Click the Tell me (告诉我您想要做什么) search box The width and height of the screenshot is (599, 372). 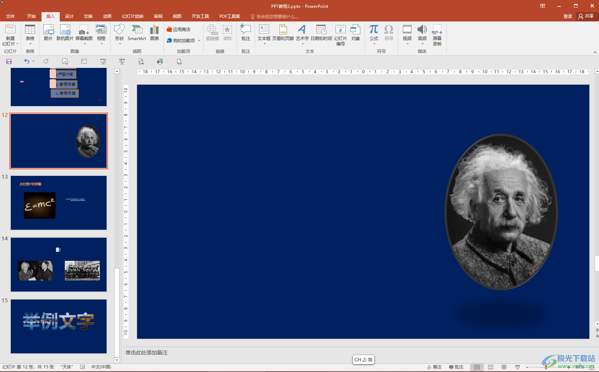click(x=275, y=16)
